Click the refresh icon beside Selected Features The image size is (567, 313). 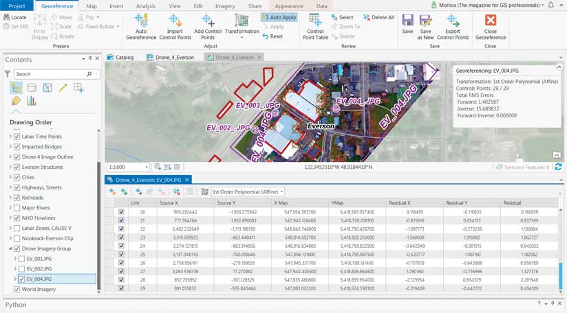coord(558,167)
